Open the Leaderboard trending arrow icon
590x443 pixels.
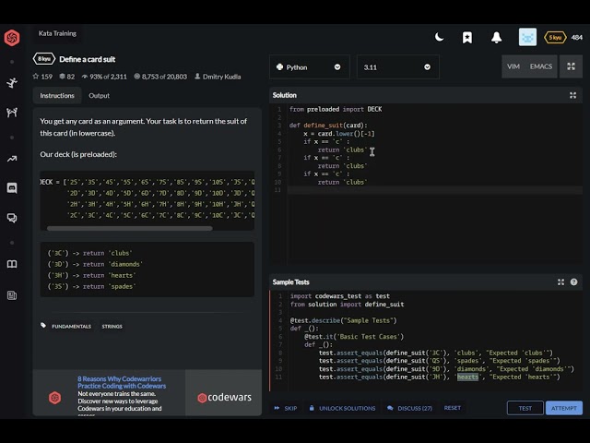point(12,159)
